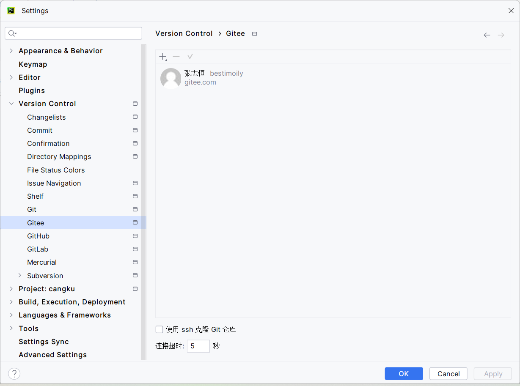Click project icon next to GitLab row
520x386 pixels.
[135, 249]
